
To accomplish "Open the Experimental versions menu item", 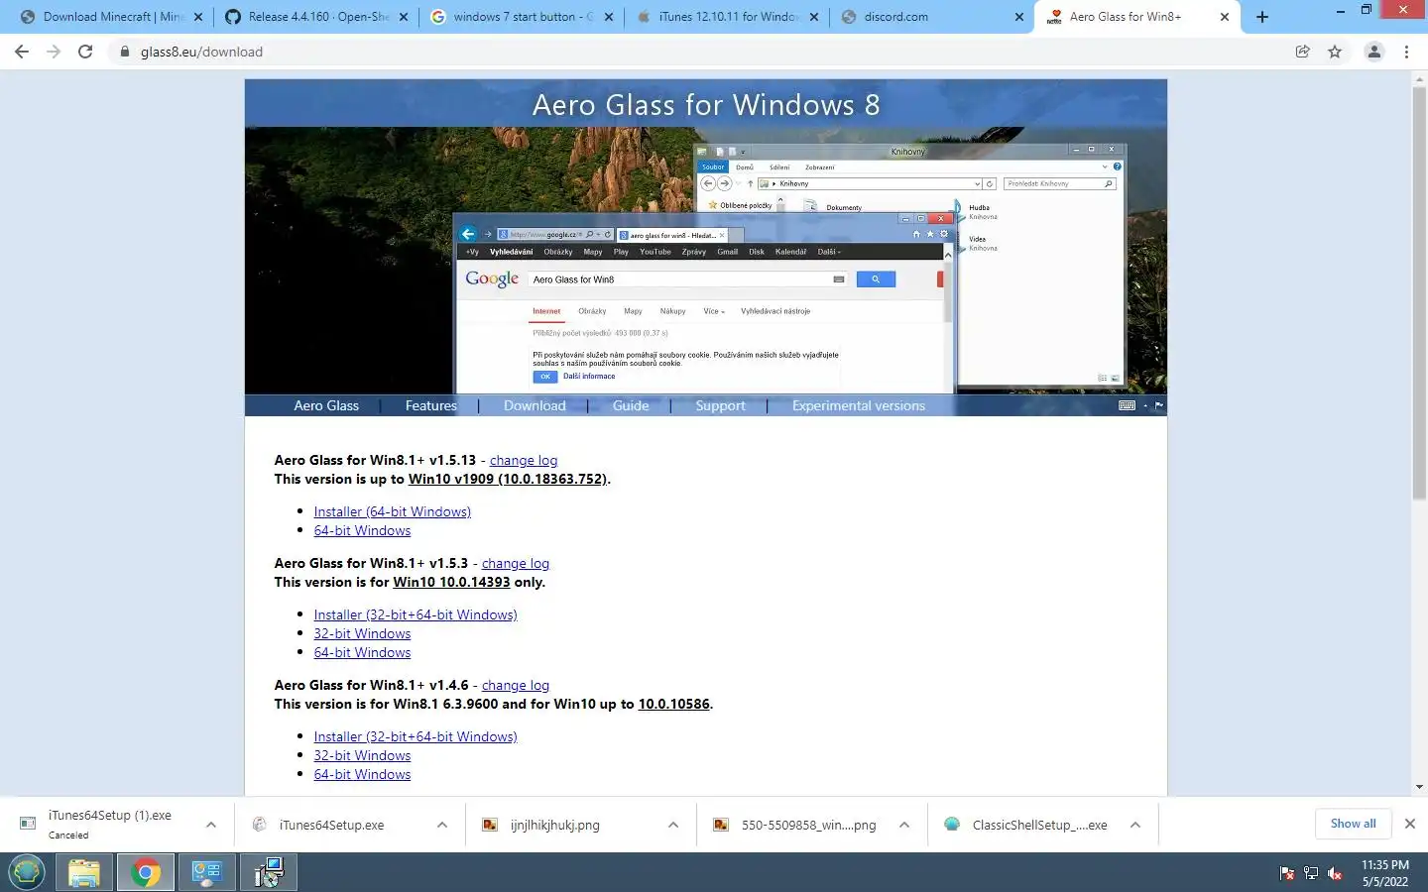I will (859, 405).
